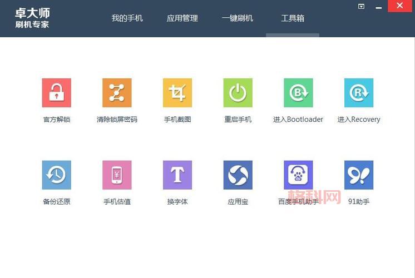This screenshot has height=278, width=415.
Task: Click the 应用宝 label text
Action: click(x=238, y=202)
